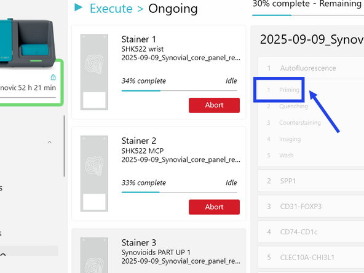Expand the CD74-CD1c cycle row

[311, 232]
